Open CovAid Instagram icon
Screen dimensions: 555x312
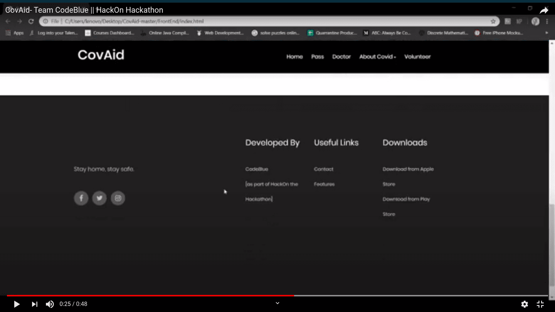(118, 198)
